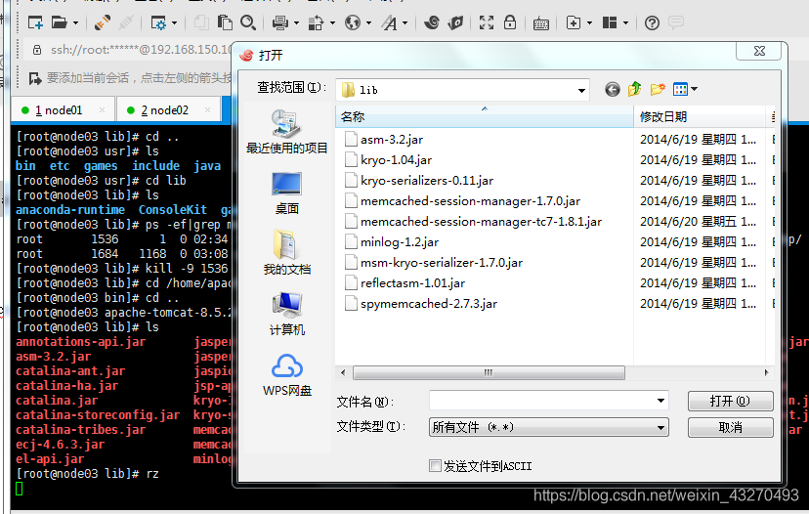
Task: Switch to the node01 session tab
Action: [60, 110]
